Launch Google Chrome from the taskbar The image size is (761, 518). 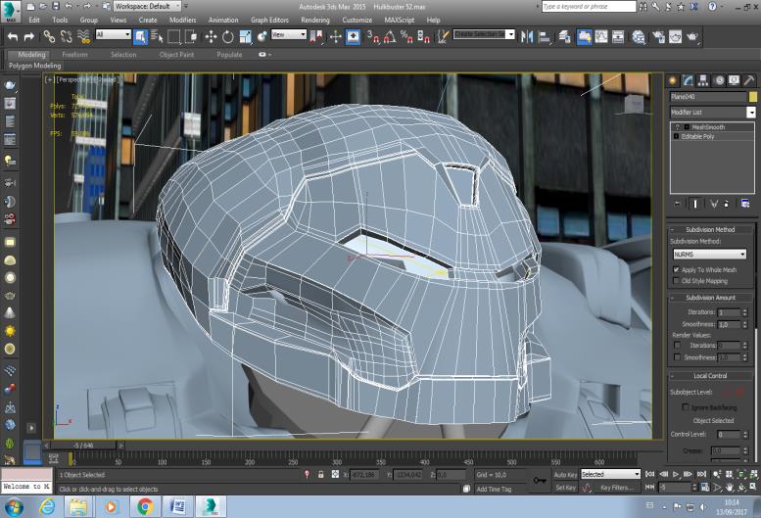(x=145, y=506)
